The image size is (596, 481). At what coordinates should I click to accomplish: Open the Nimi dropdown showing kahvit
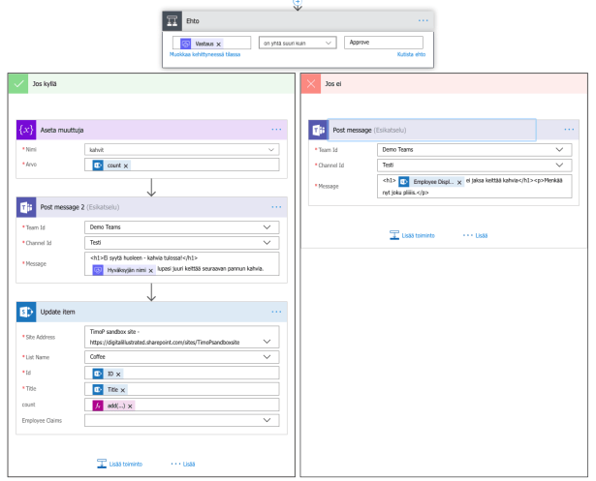pyautogui.click(x=268, y=150)
